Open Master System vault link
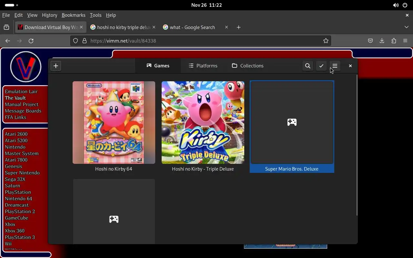Screen dimensions: 413x258 coord(22,154)
